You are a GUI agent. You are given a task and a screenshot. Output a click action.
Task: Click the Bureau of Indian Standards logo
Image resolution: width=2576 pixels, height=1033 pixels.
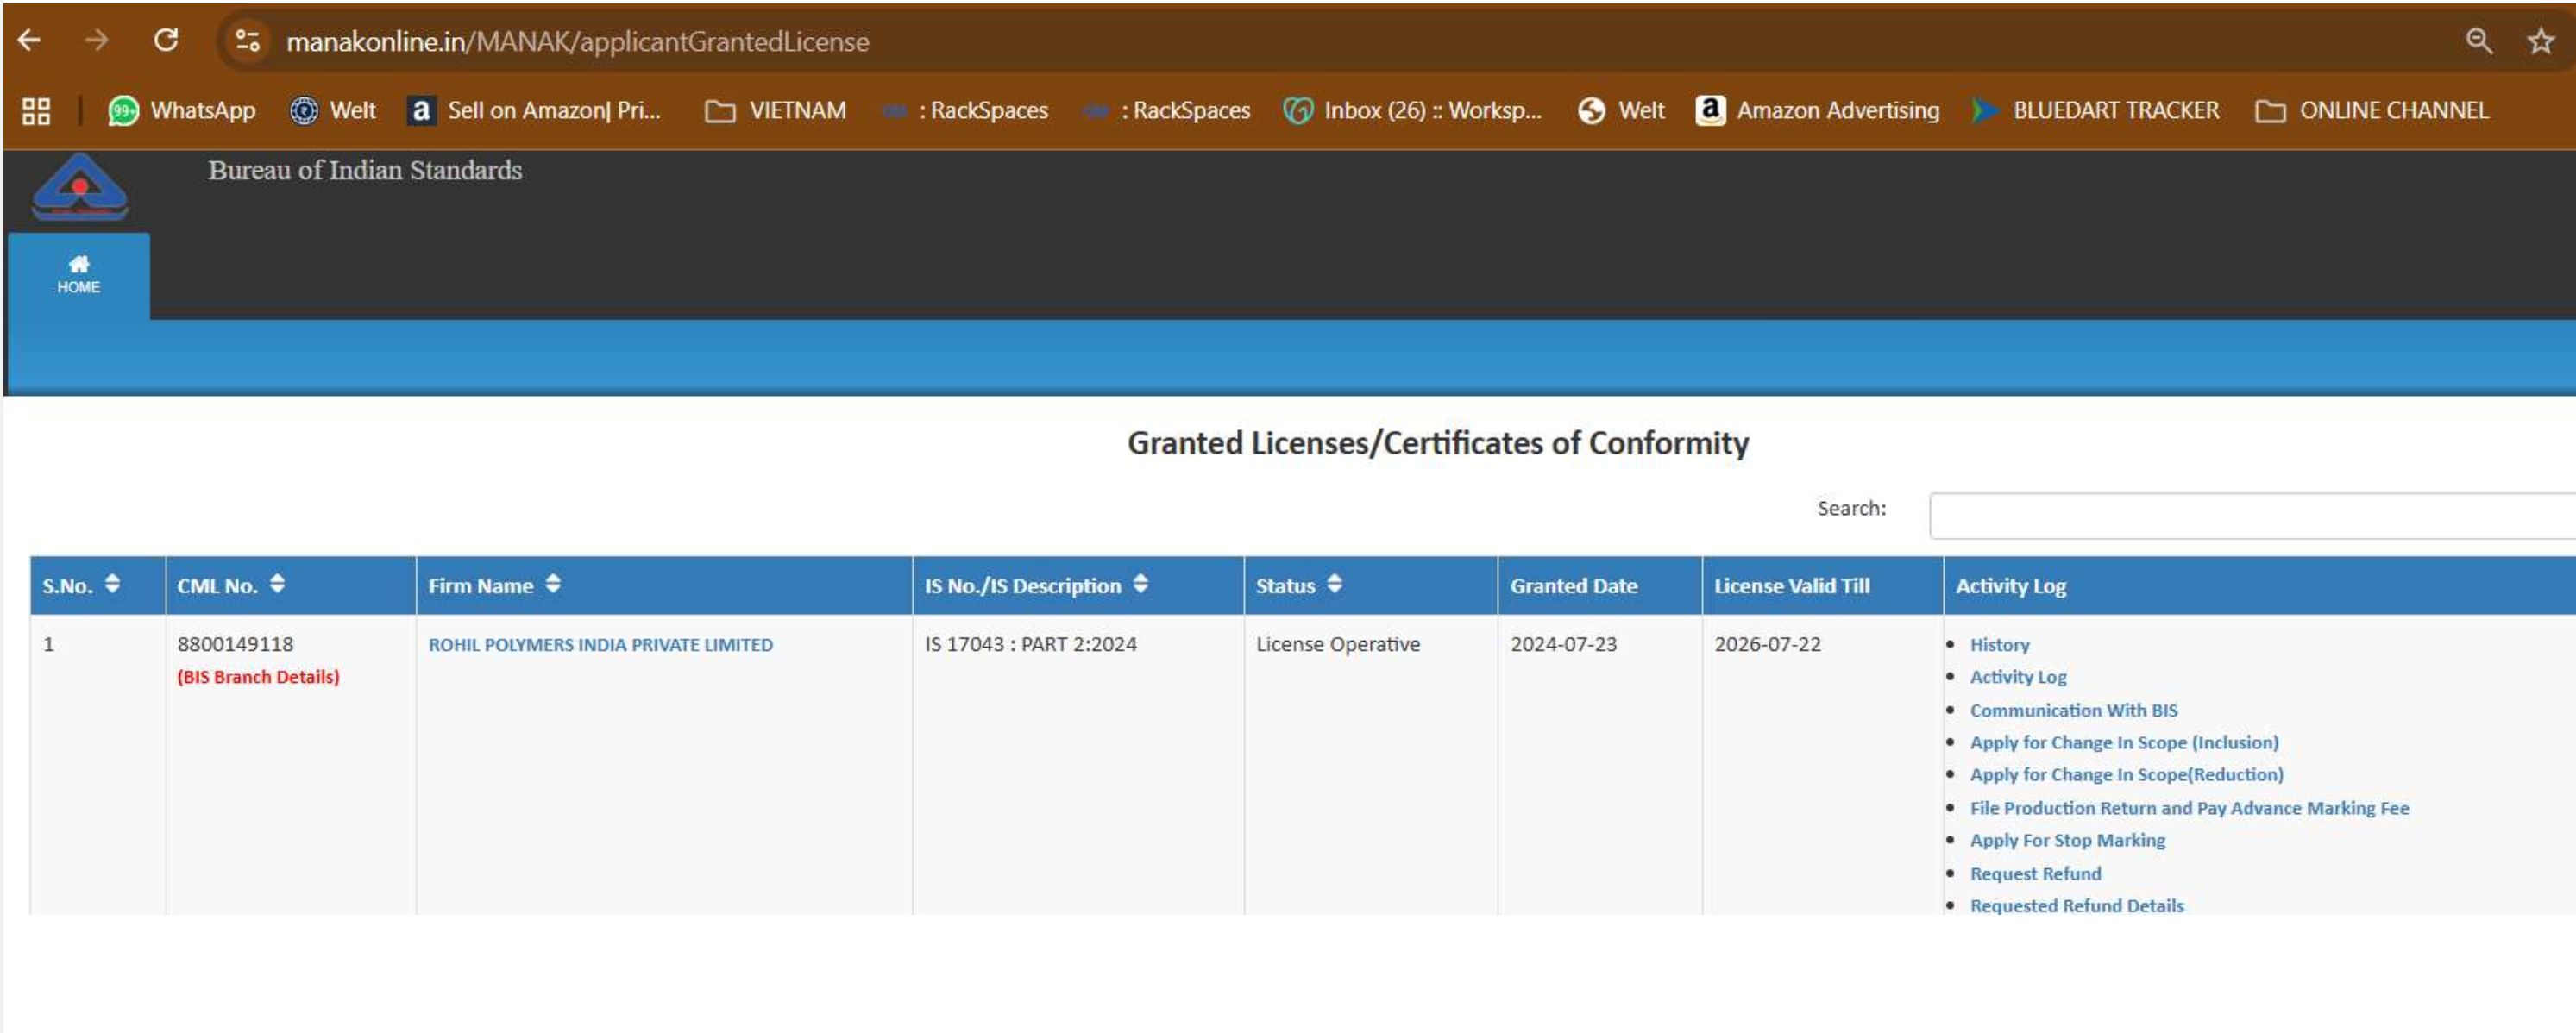(80, 188)
